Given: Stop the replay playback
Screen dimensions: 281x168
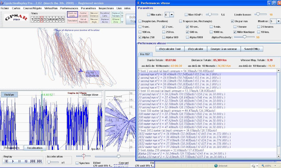Looking at the screenshot, I should (25, 161).
